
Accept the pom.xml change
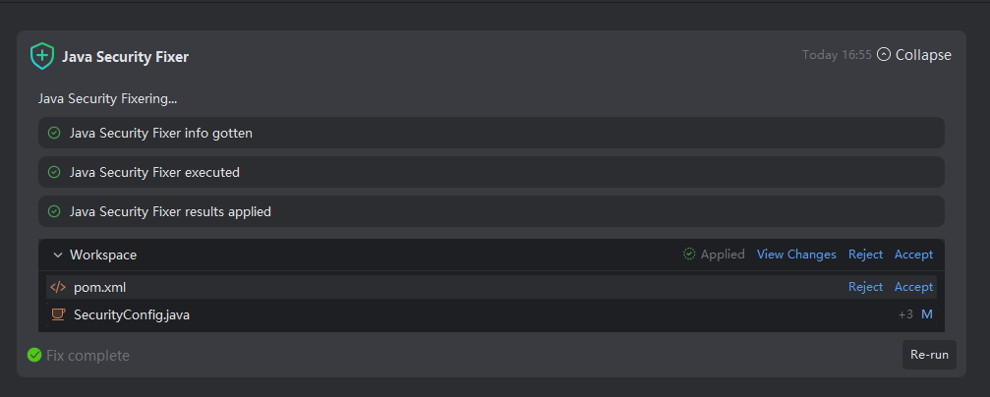click(x=913, y=287)
